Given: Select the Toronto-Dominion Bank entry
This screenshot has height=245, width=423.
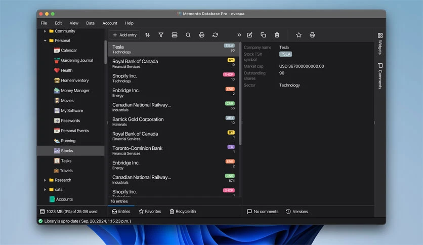Looking at the screenshot, I should tap(173, 150).
